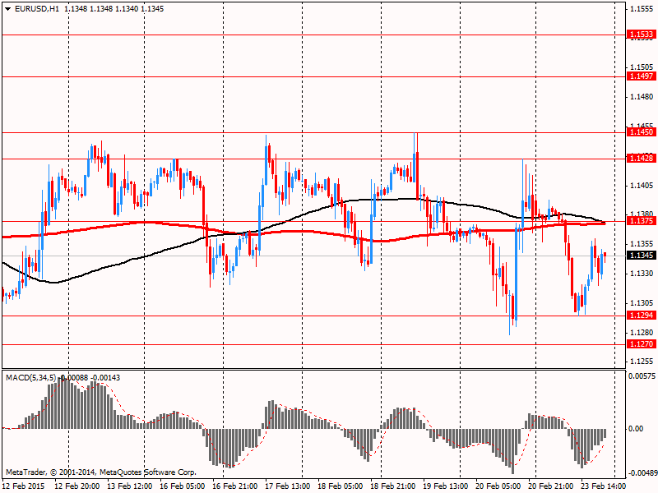The width and height of the screenshot is (658, 493).
Task: Click the 1.1255 price scale value
Action: pyautogui.click(x=642, y=362)
